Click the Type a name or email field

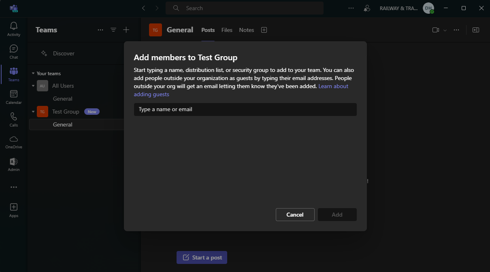coord(245,110)
